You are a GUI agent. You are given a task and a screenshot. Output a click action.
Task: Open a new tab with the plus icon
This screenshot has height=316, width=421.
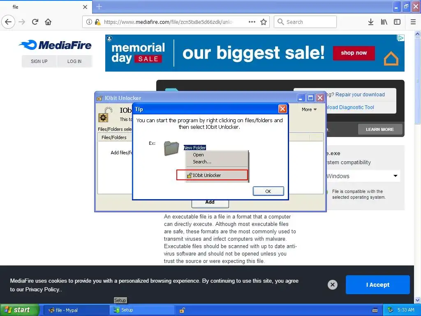click(99, 7)
